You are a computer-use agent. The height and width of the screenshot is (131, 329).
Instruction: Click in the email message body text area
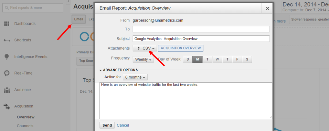tap(186, 101)
